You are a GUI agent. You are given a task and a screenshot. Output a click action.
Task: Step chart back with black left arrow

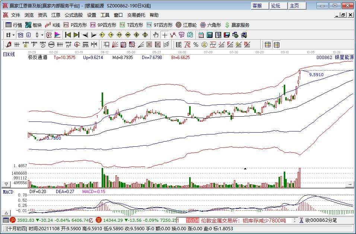click(85, 35)
